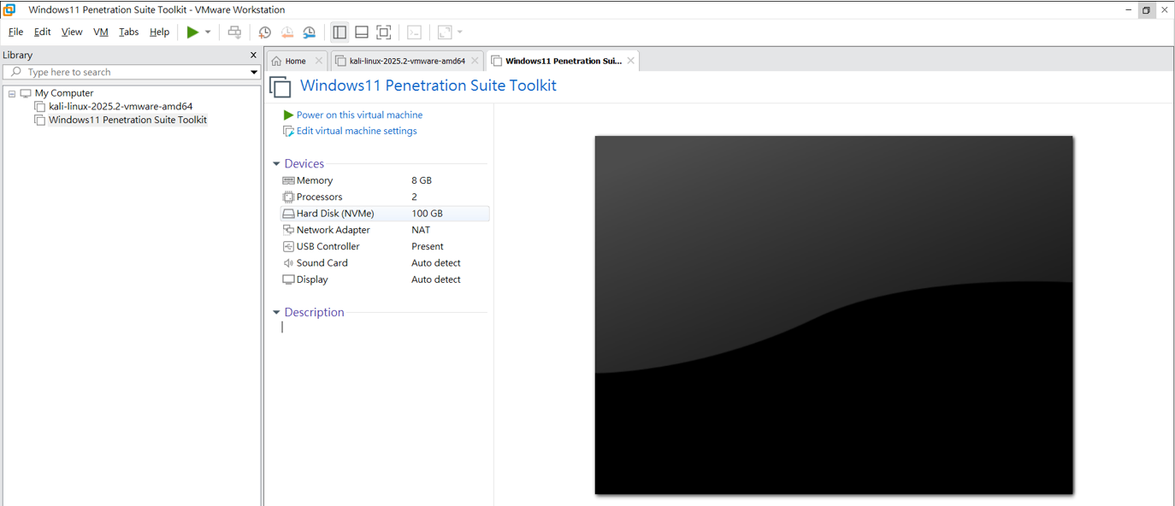1175x506 pixels.
Task: Select Display Auto detect value
Action: 436,279
